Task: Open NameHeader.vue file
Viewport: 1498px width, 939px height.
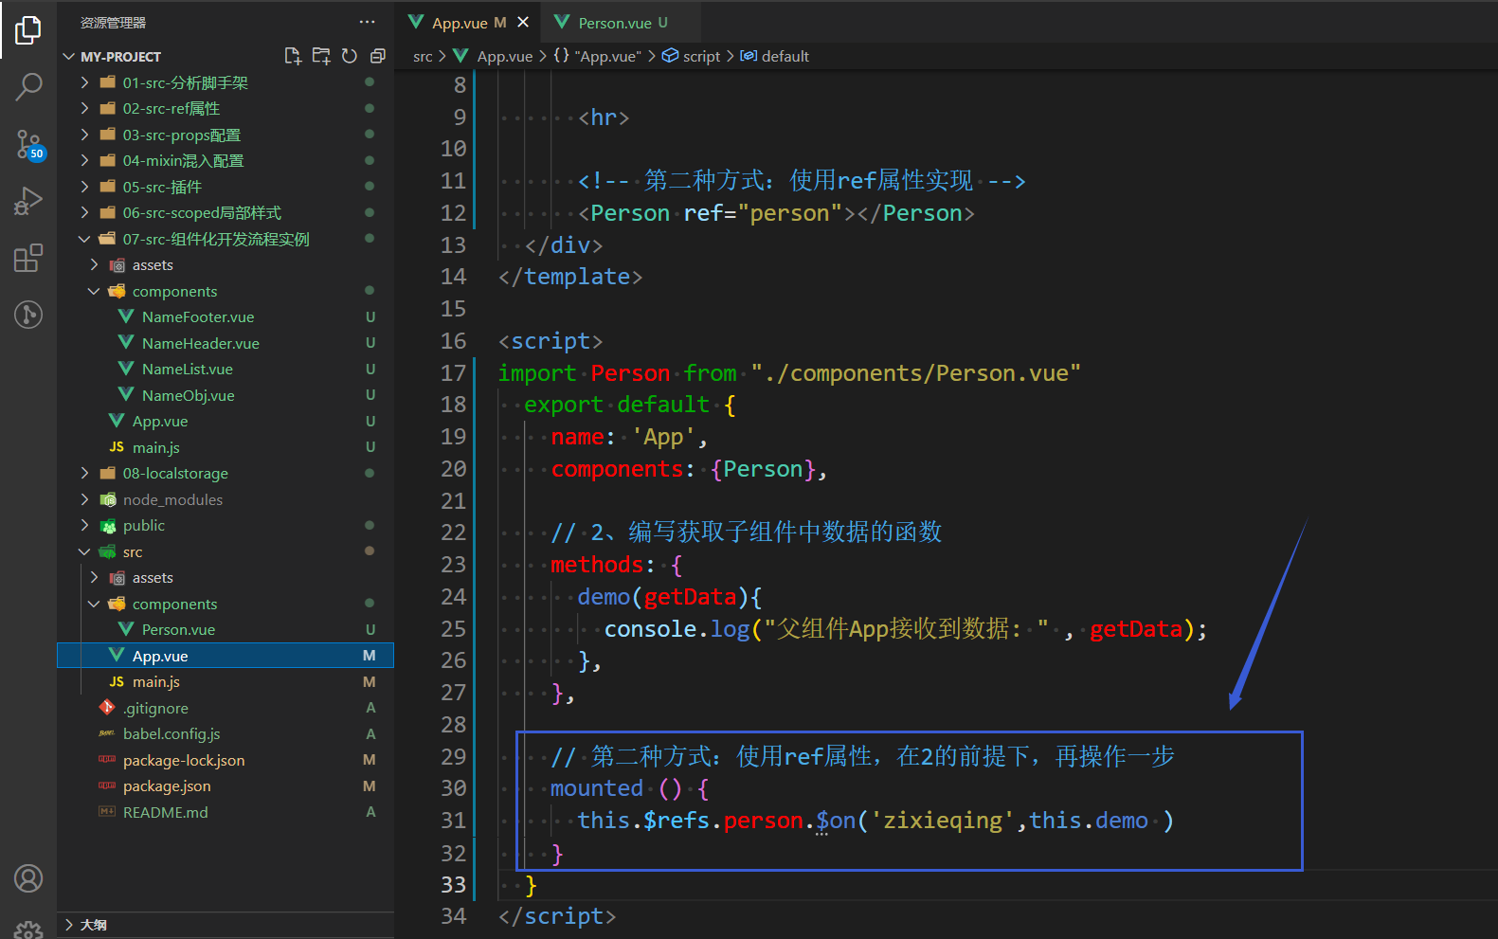Action: click(226, 343)
